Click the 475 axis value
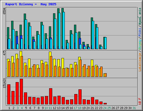 [4, 53]
